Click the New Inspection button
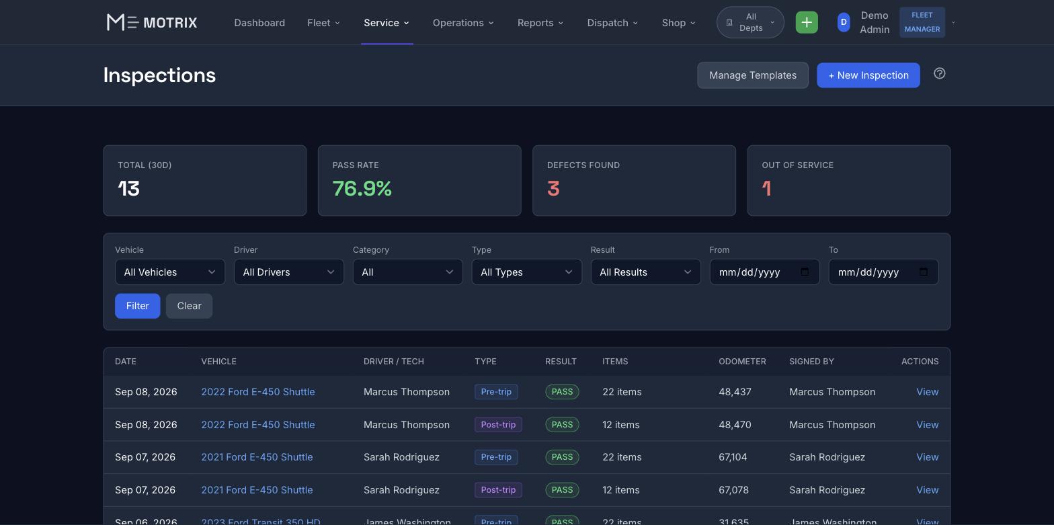The width and height of the screenshot is (1054, 525). click(x=868, y=75)
